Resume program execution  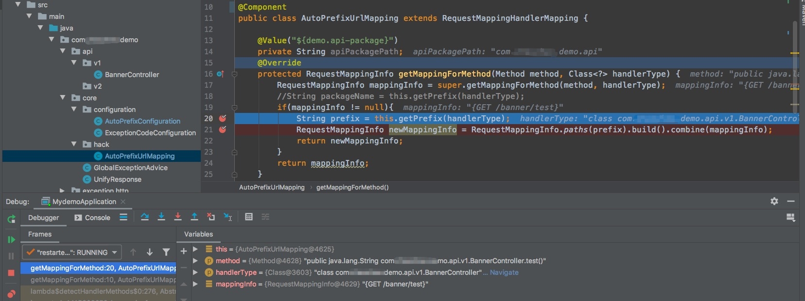click(11, 239)
